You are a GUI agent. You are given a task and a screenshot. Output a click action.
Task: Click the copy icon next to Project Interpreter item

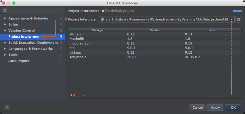point(61,36)
